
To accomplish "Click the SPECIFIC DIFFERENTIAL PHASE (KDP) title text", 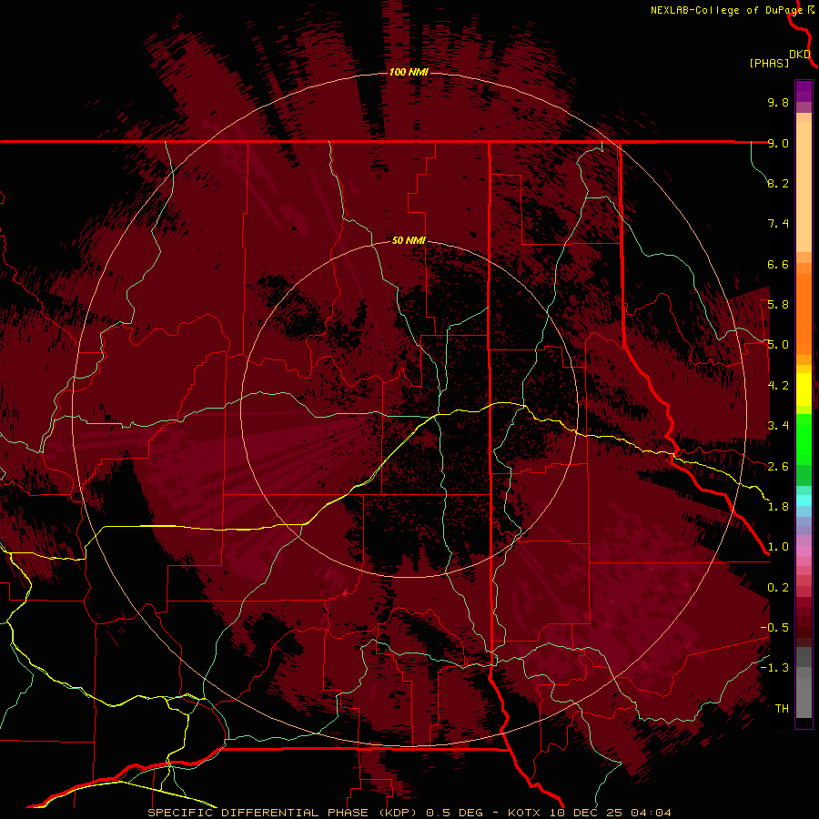I will (x=284, y=813).
